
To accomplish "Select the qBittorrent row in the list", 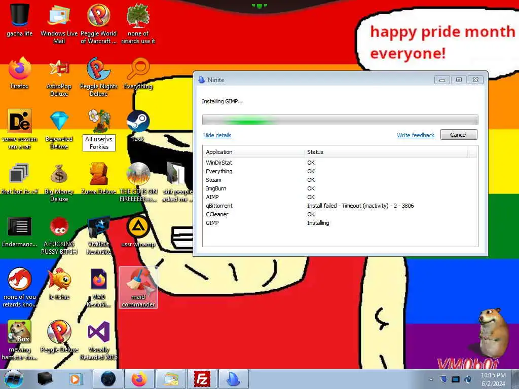I will tap(340, 206).
